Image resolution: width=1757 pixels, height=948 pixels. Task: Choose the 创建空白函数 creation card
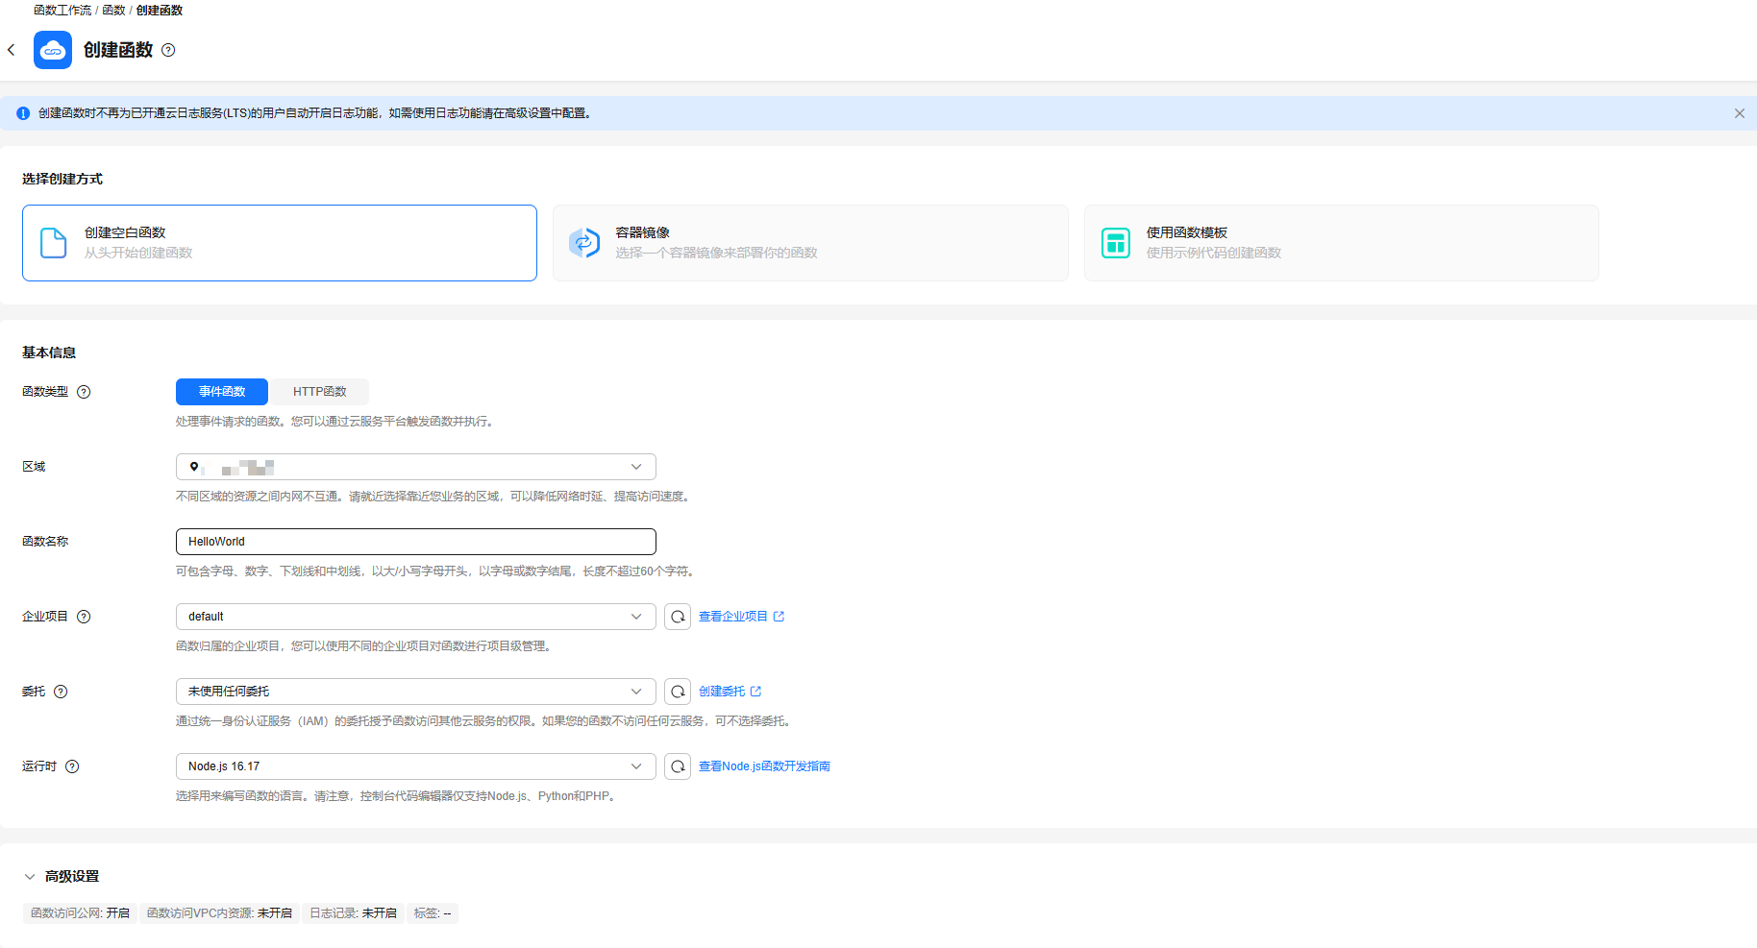click(x=280, y=243)
